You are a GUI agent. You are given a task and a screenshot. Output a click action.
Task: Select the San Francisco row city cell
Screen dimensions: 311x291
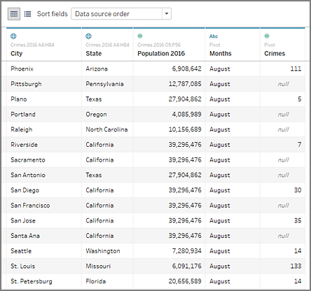(44, 206)
